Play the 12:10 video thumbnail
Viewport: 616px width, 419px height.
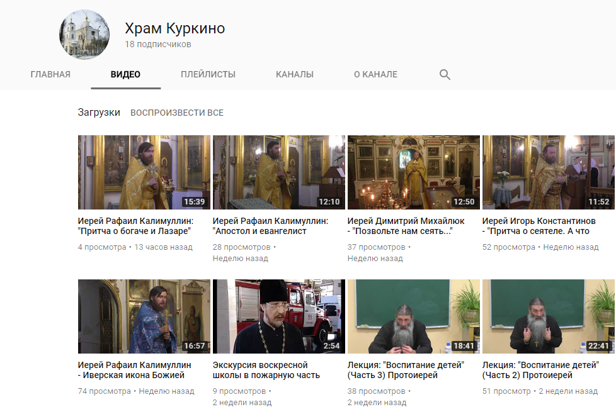(278, 172)
